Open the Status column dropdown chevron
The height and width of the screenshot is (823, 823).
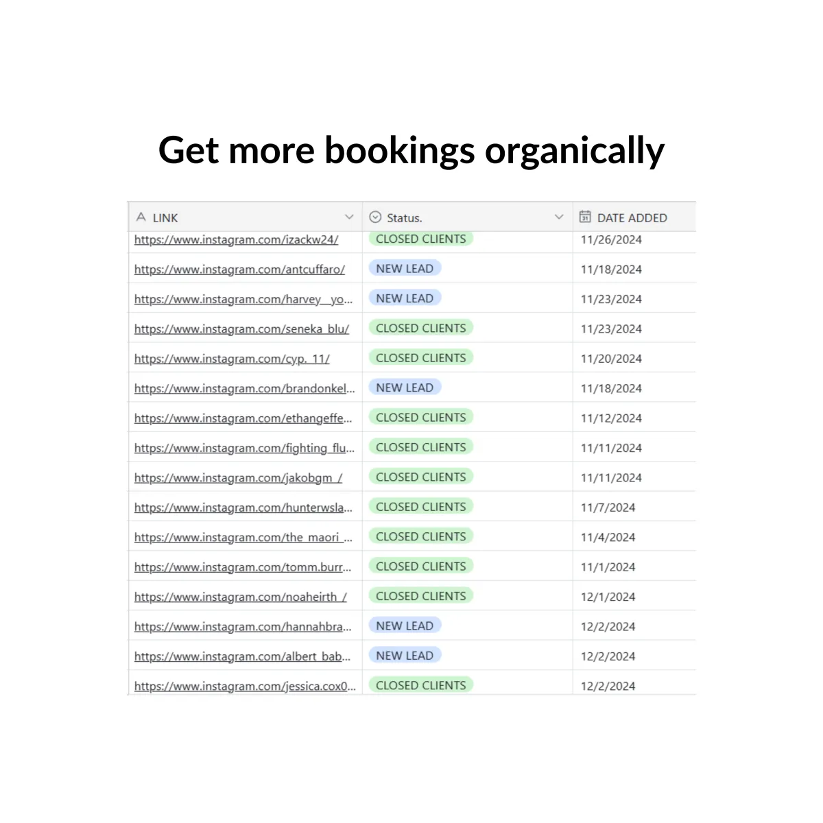pos(559,217)
